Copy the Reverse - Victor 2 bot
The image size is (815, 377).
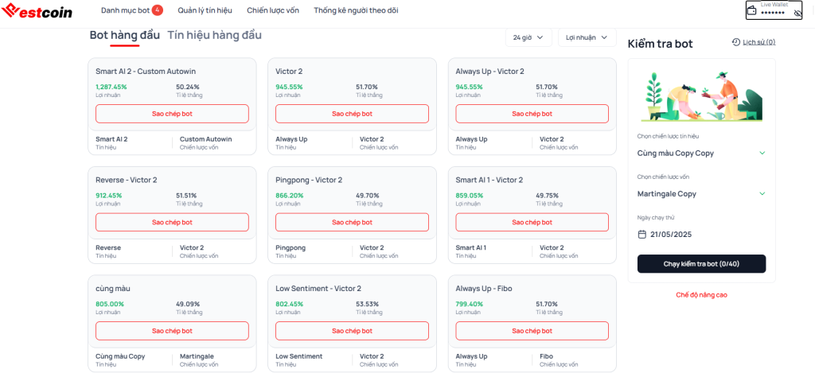pos(172,222)
